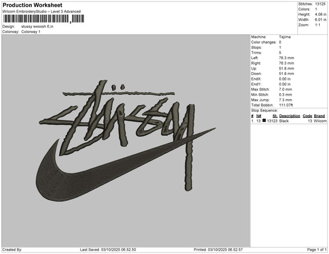Select the stitch count 13123 in sequence row

[x=272, y=121]
